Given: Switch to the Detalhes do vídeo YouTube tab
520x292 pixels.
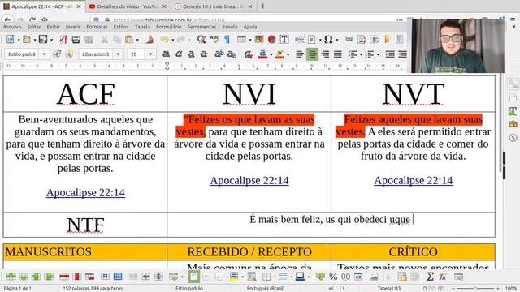Looking at the screenshot, I should point(128,6).
